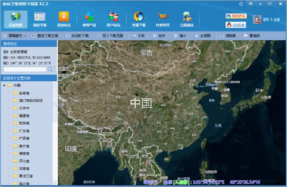287x187 pixels.
Task: Click the user avatar icon
Action: tap(257, 19)
